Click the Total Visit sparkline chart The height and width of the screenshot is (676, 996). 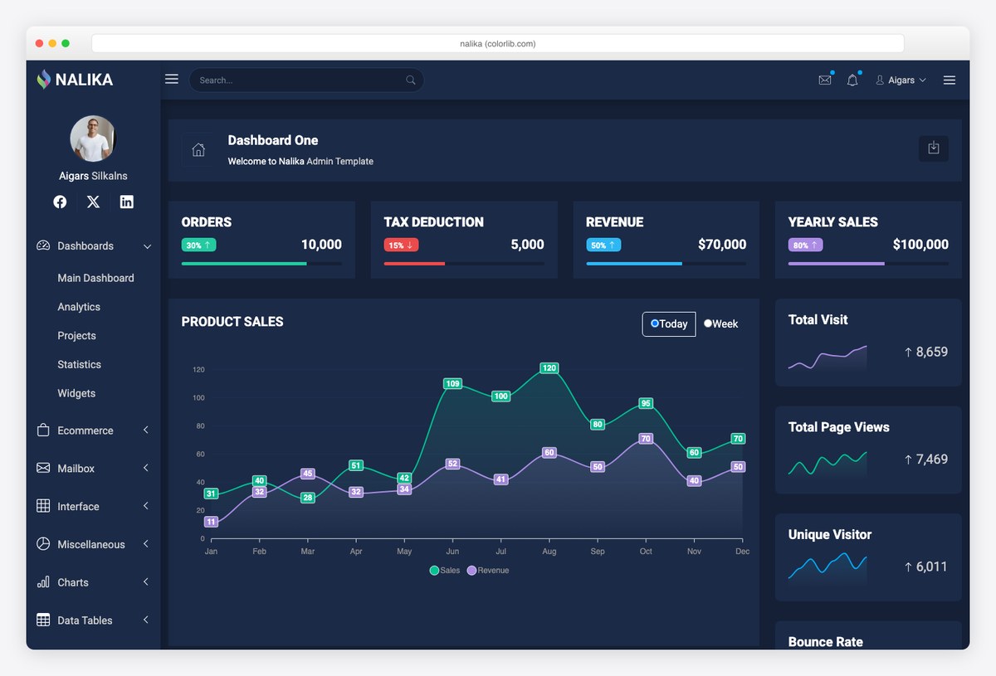[828, 357]
